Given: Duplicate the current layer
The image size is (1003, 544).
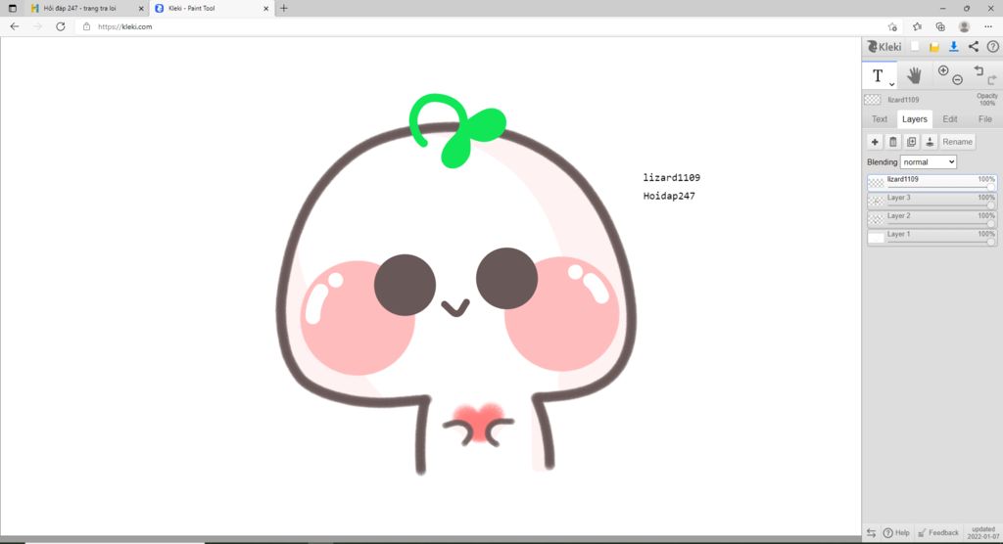Looking at the screenshot, I should (912, 142).
